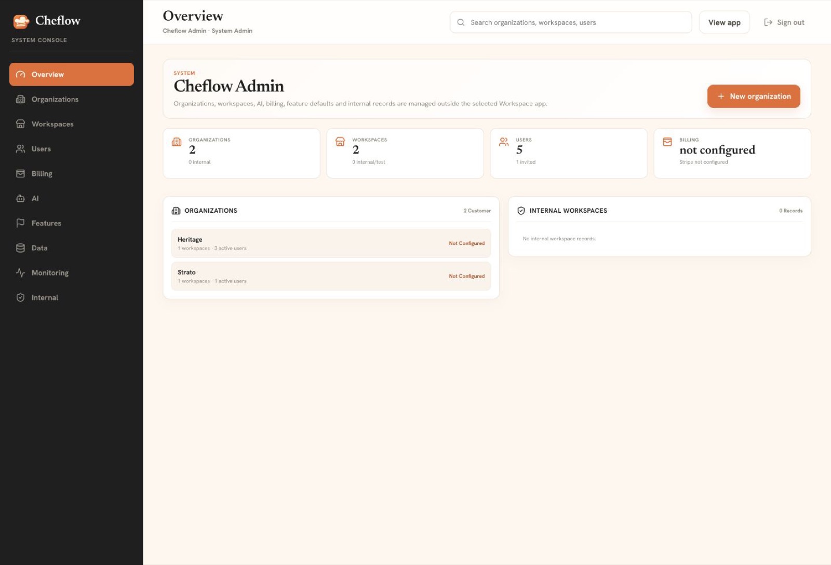Focus the search organizations, workspaces, users field

tap(571, 22)
